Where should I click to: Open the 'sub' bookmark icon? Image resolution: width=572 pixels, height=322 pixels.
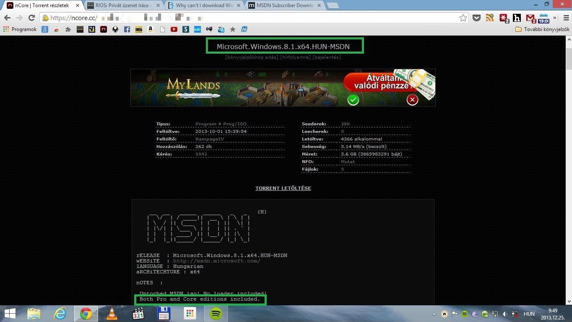pos(197,29)
